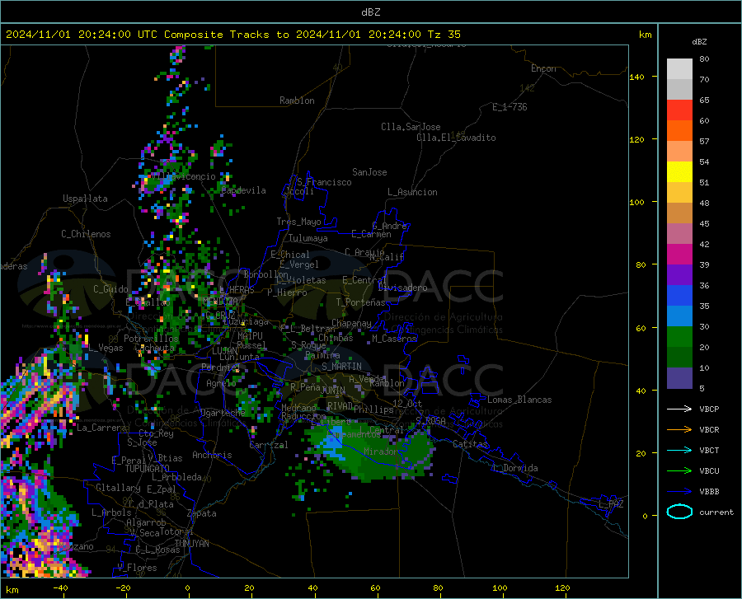This screenshot has height=599, width=742.
Task: Click the Lomas_Blancas label
Action: tap(519, 400)
